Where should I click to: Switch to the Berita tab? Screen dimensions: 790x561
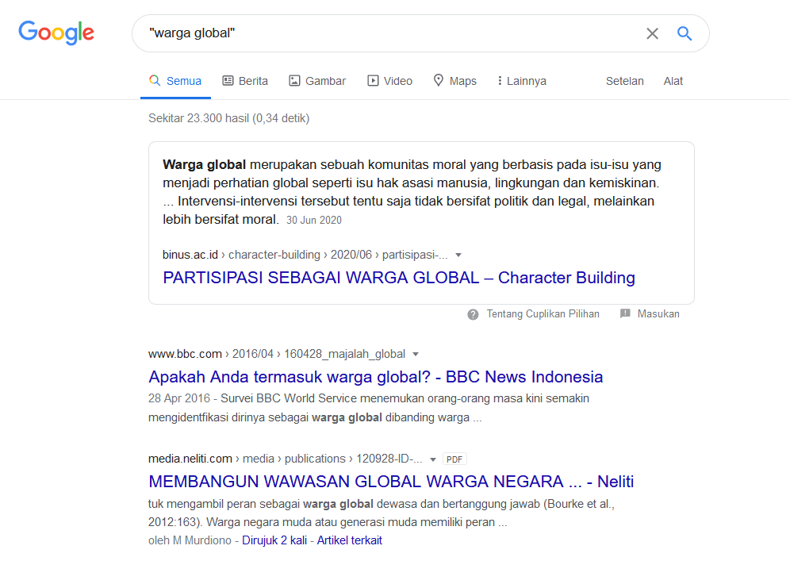[245, 81]
